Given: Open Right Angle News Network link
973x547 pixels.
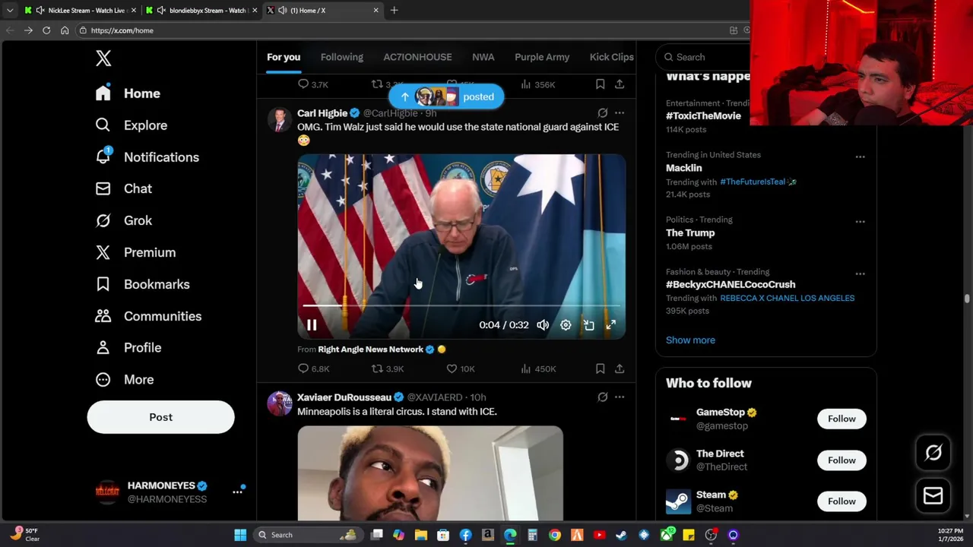Looking at the screenshot, I should coord(370,349).
